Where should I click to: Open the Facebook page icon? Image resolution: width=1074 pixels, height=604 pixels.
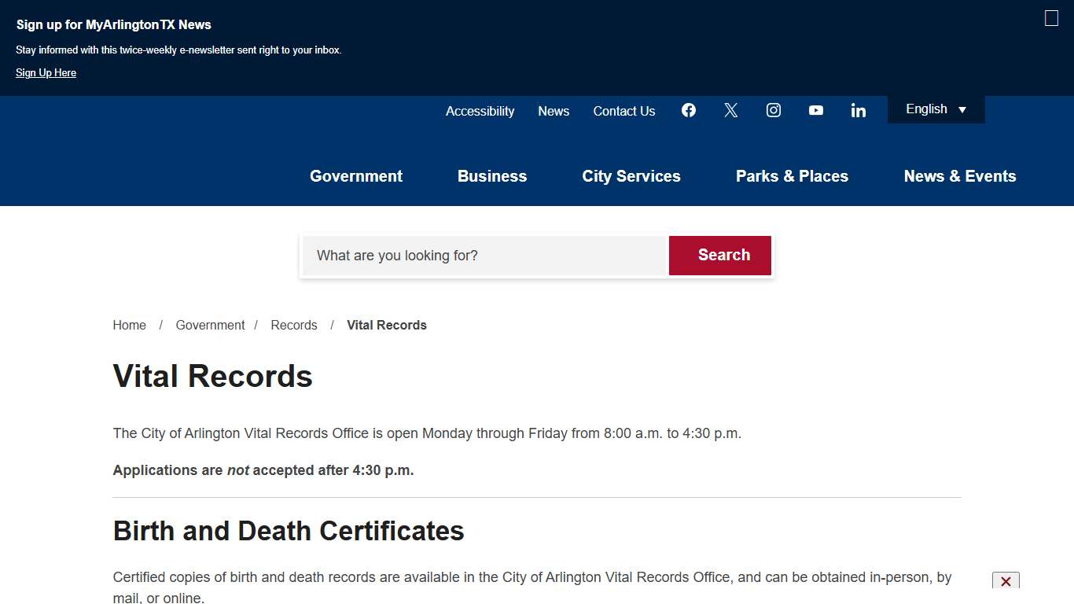tap(689, 110)
